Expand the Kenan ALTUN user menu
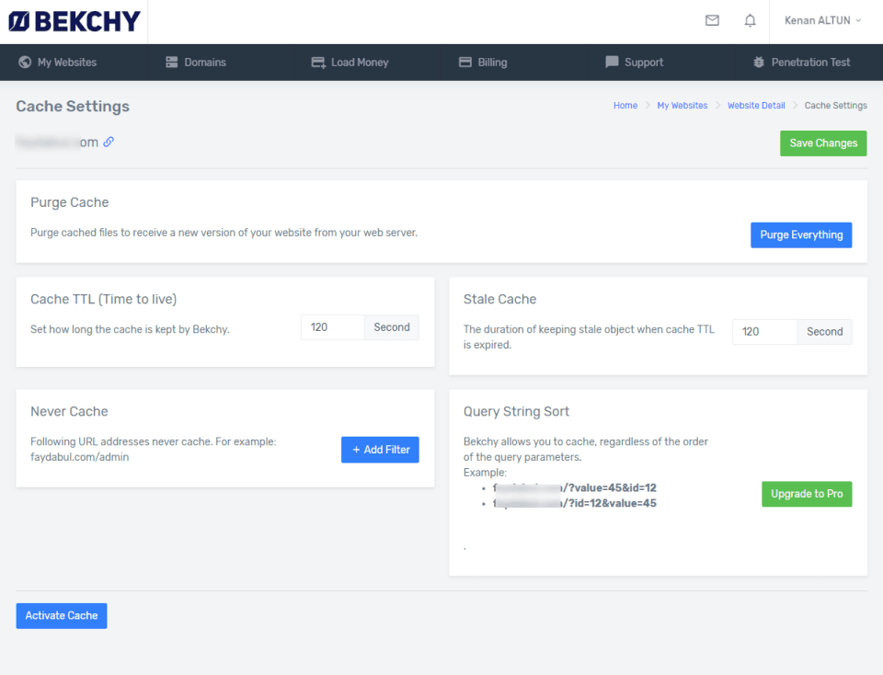The width and height of the screenshot is (883, 675). [x=822, y=21]
